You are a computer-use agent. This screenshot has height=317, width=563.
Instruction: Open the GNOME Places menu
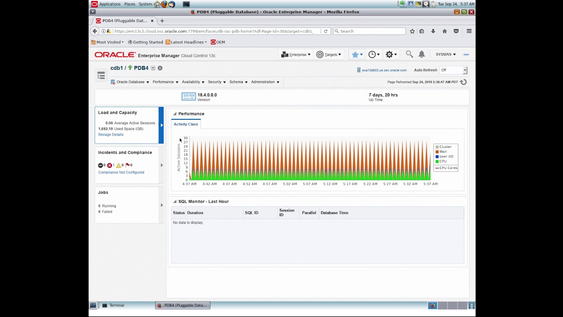point(130,4)
